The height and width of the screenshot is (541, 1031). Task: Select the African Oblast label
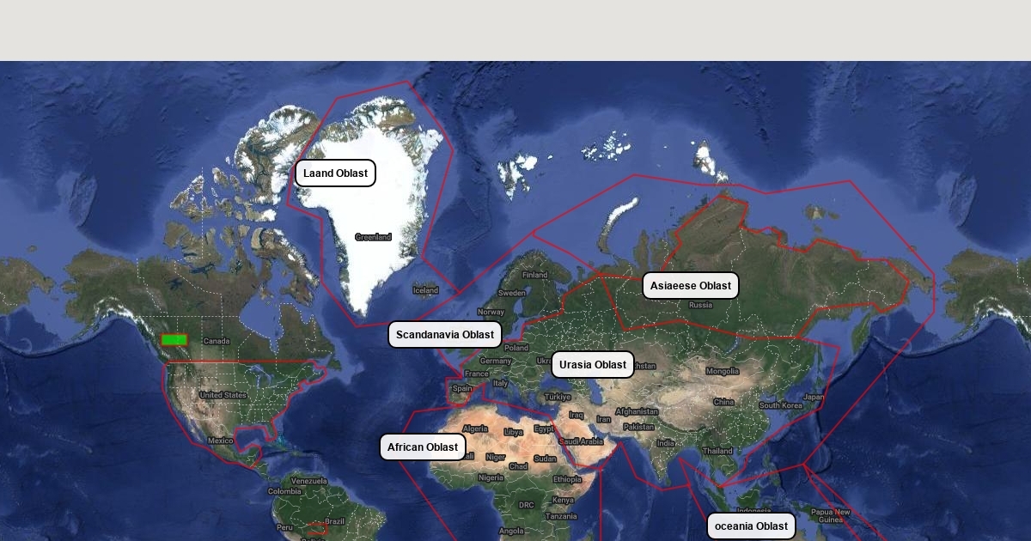[422, 447]
